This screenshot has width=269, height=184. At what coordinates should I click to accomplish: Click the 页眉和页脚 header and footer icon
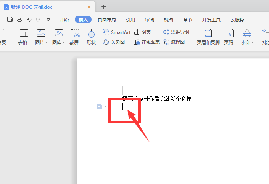tap(208, 33)
